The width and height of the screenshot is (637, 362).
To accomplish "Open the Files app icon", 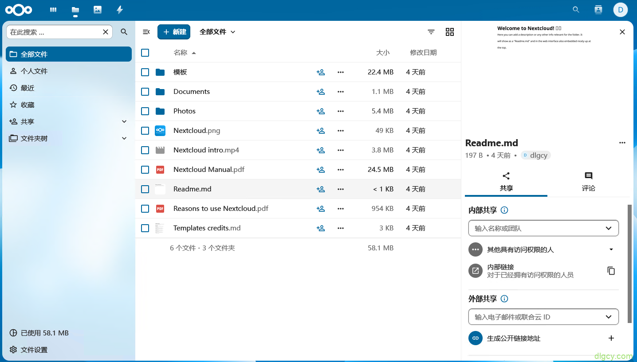I will 75,10.
